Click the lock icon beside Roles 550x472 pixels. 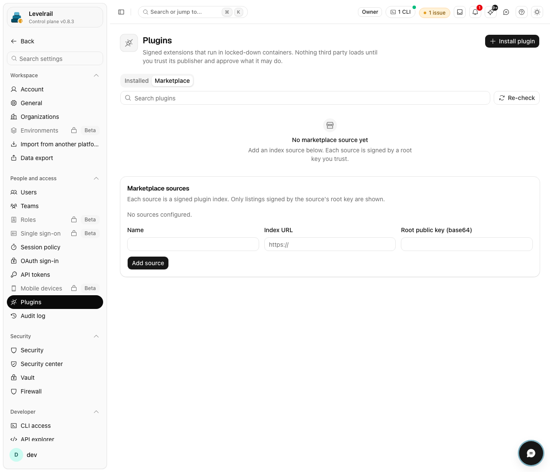pos(74,220)
